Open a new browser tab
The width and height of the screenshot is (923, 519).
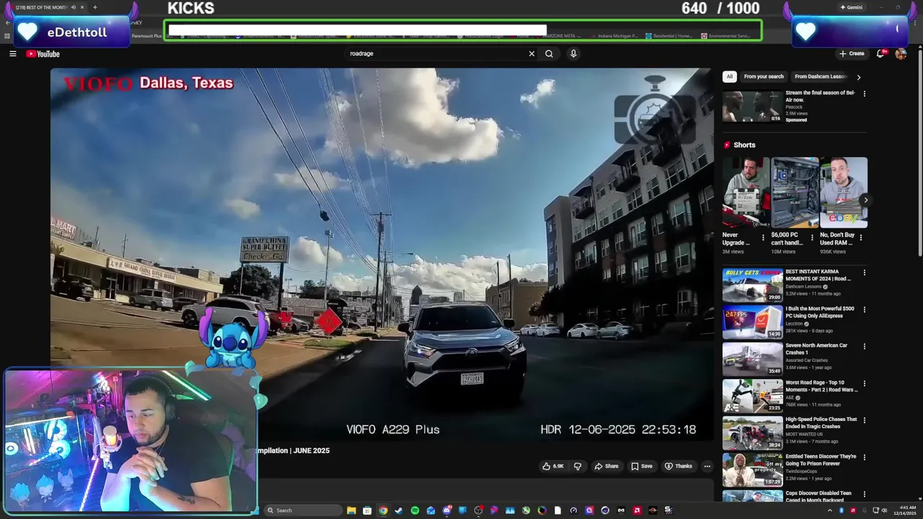(x=94, y=7)
